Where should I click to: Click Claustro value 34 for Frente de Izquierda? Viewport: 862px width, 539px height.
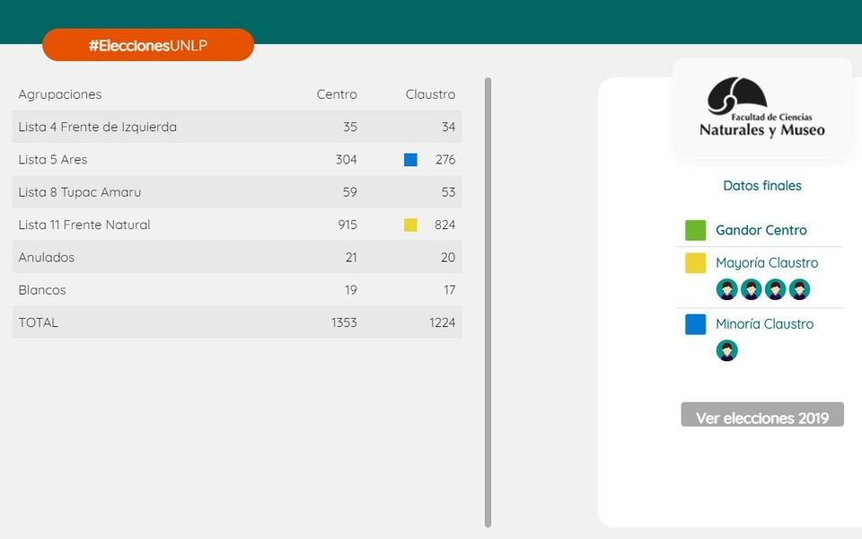[x=449, y=127]
